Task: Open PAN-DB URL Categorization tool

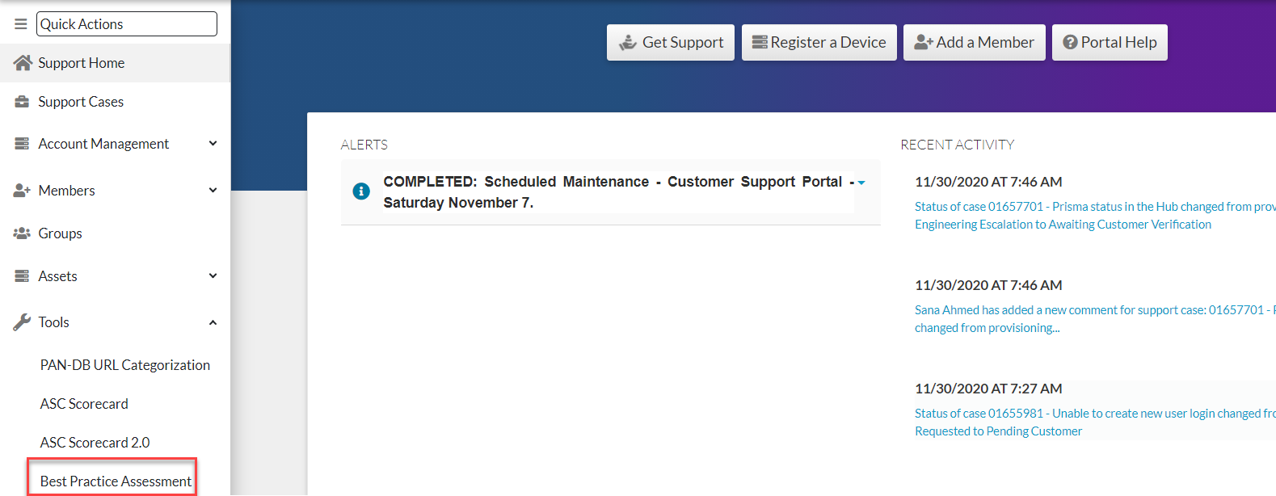Action: 125,365
